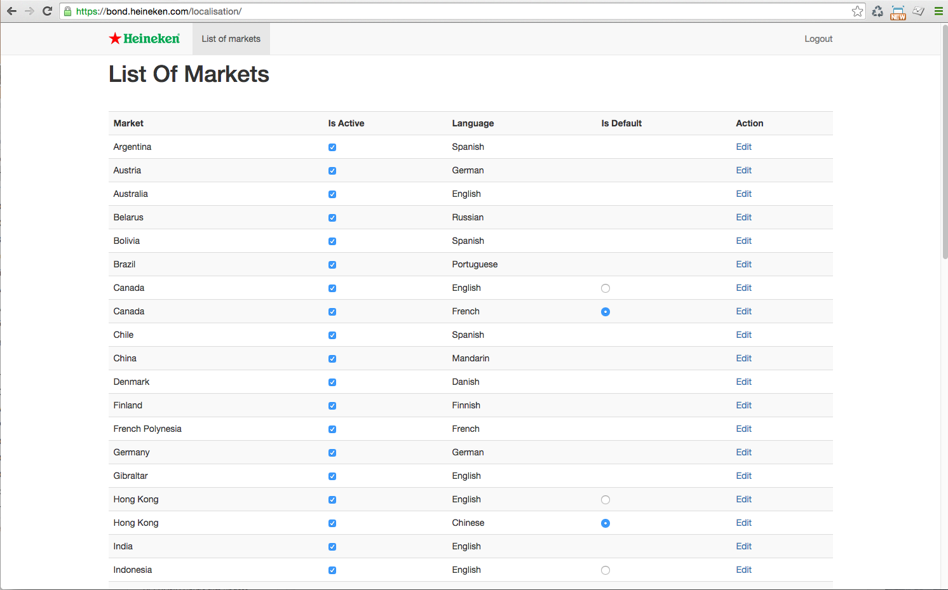
Task: Toggle the India Is Active checkbox
Action: point(332,547)
